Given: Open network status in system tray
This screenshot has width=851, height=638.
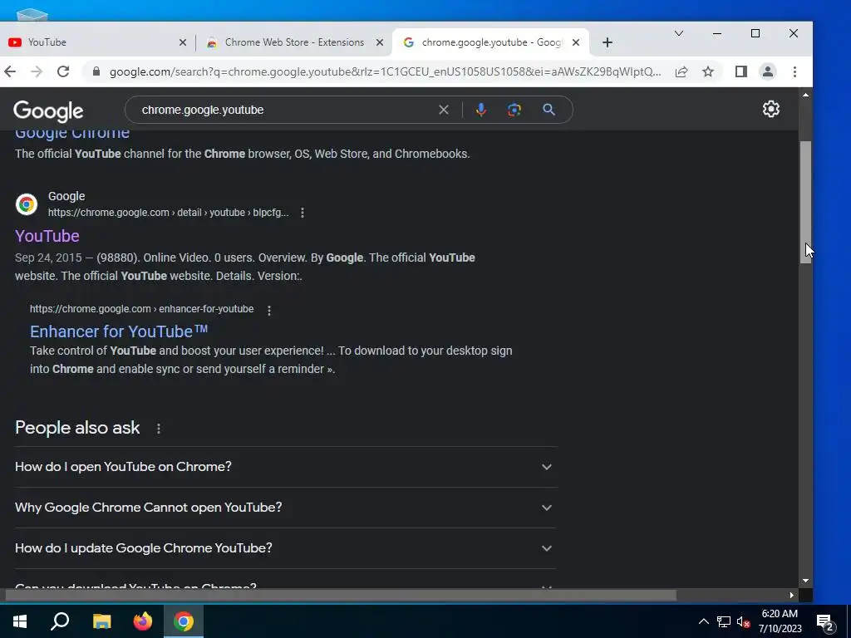Looking at the screenshot, I should [x=724, y=621].
